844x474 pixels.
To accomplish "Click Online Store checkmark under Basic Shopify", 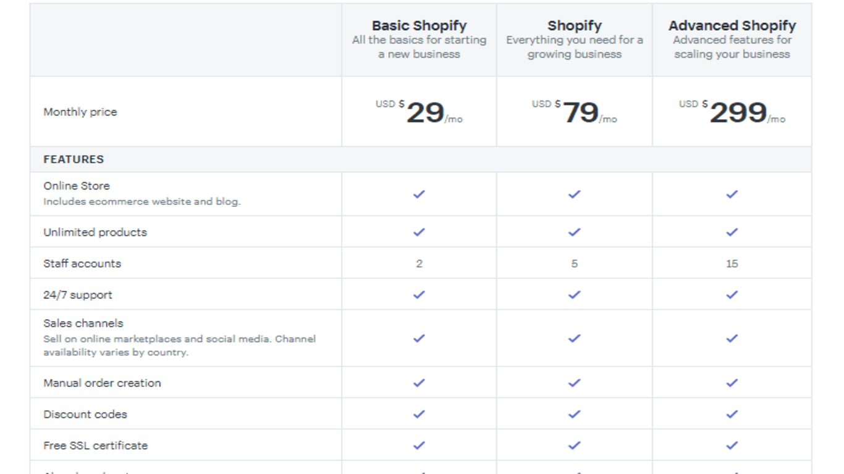I will pyautogui.click(x=419, y=194).
